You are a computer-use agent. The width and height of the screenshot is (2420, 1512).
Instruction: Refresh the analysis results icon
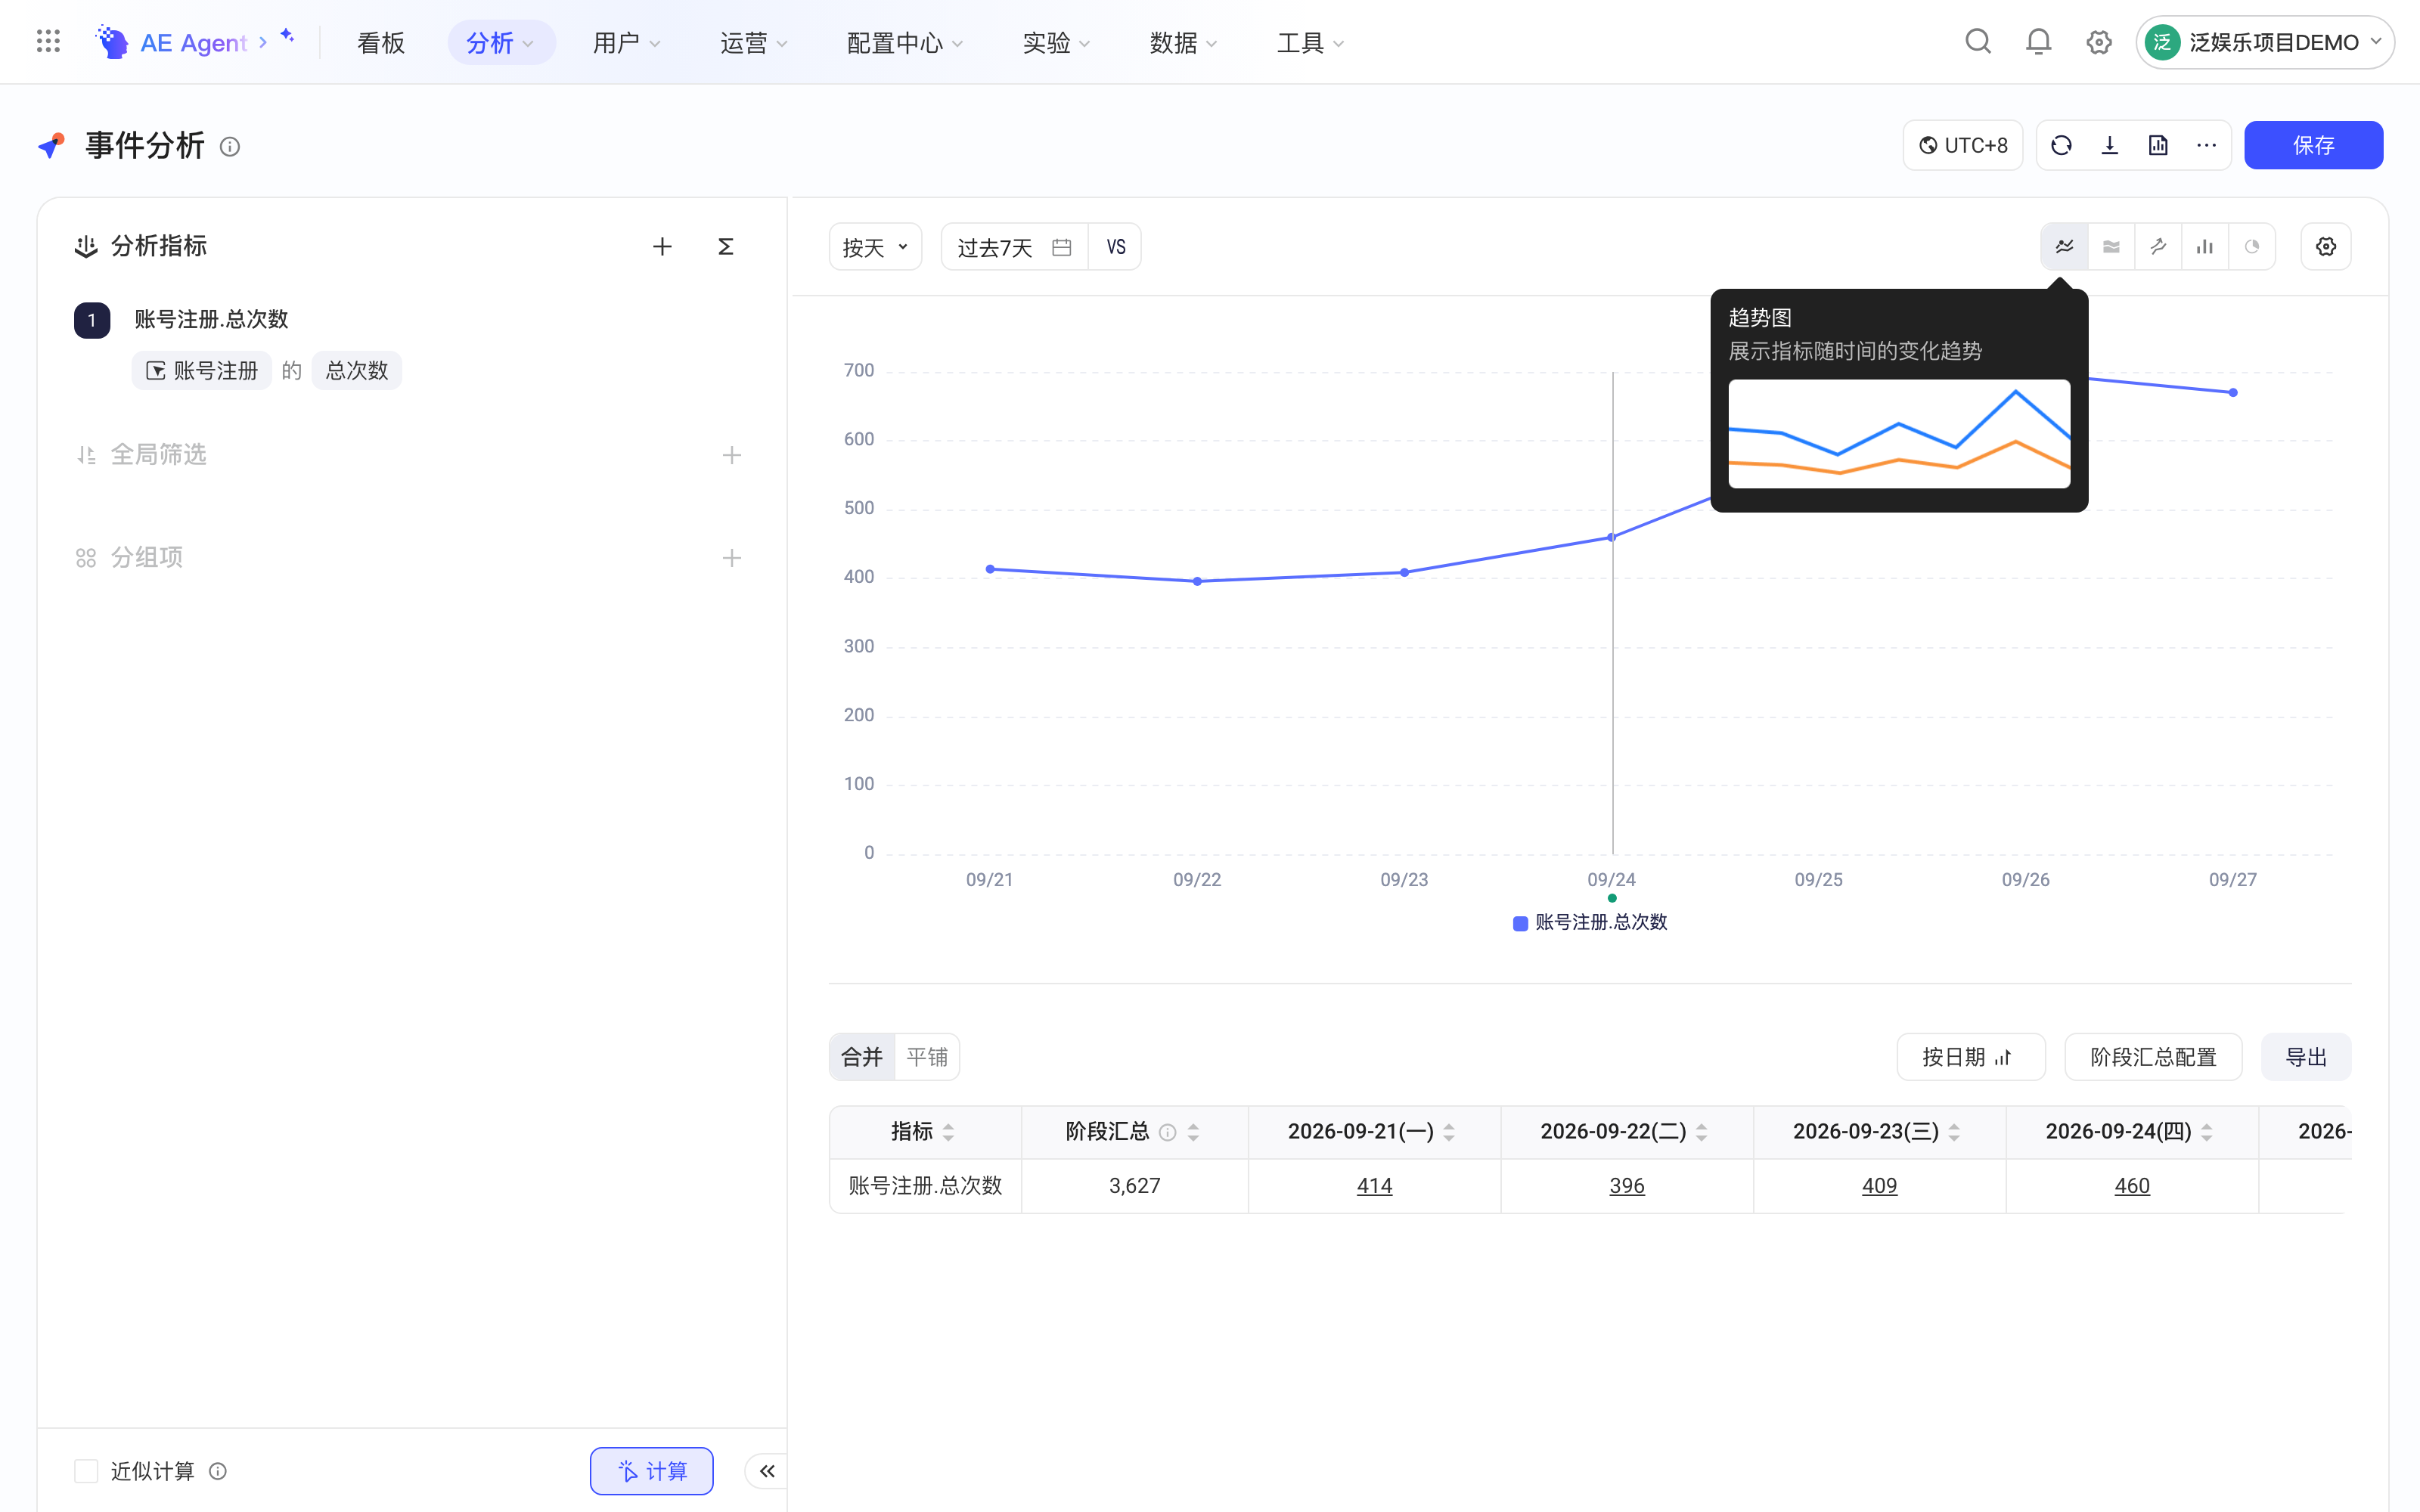[2061, 145]
